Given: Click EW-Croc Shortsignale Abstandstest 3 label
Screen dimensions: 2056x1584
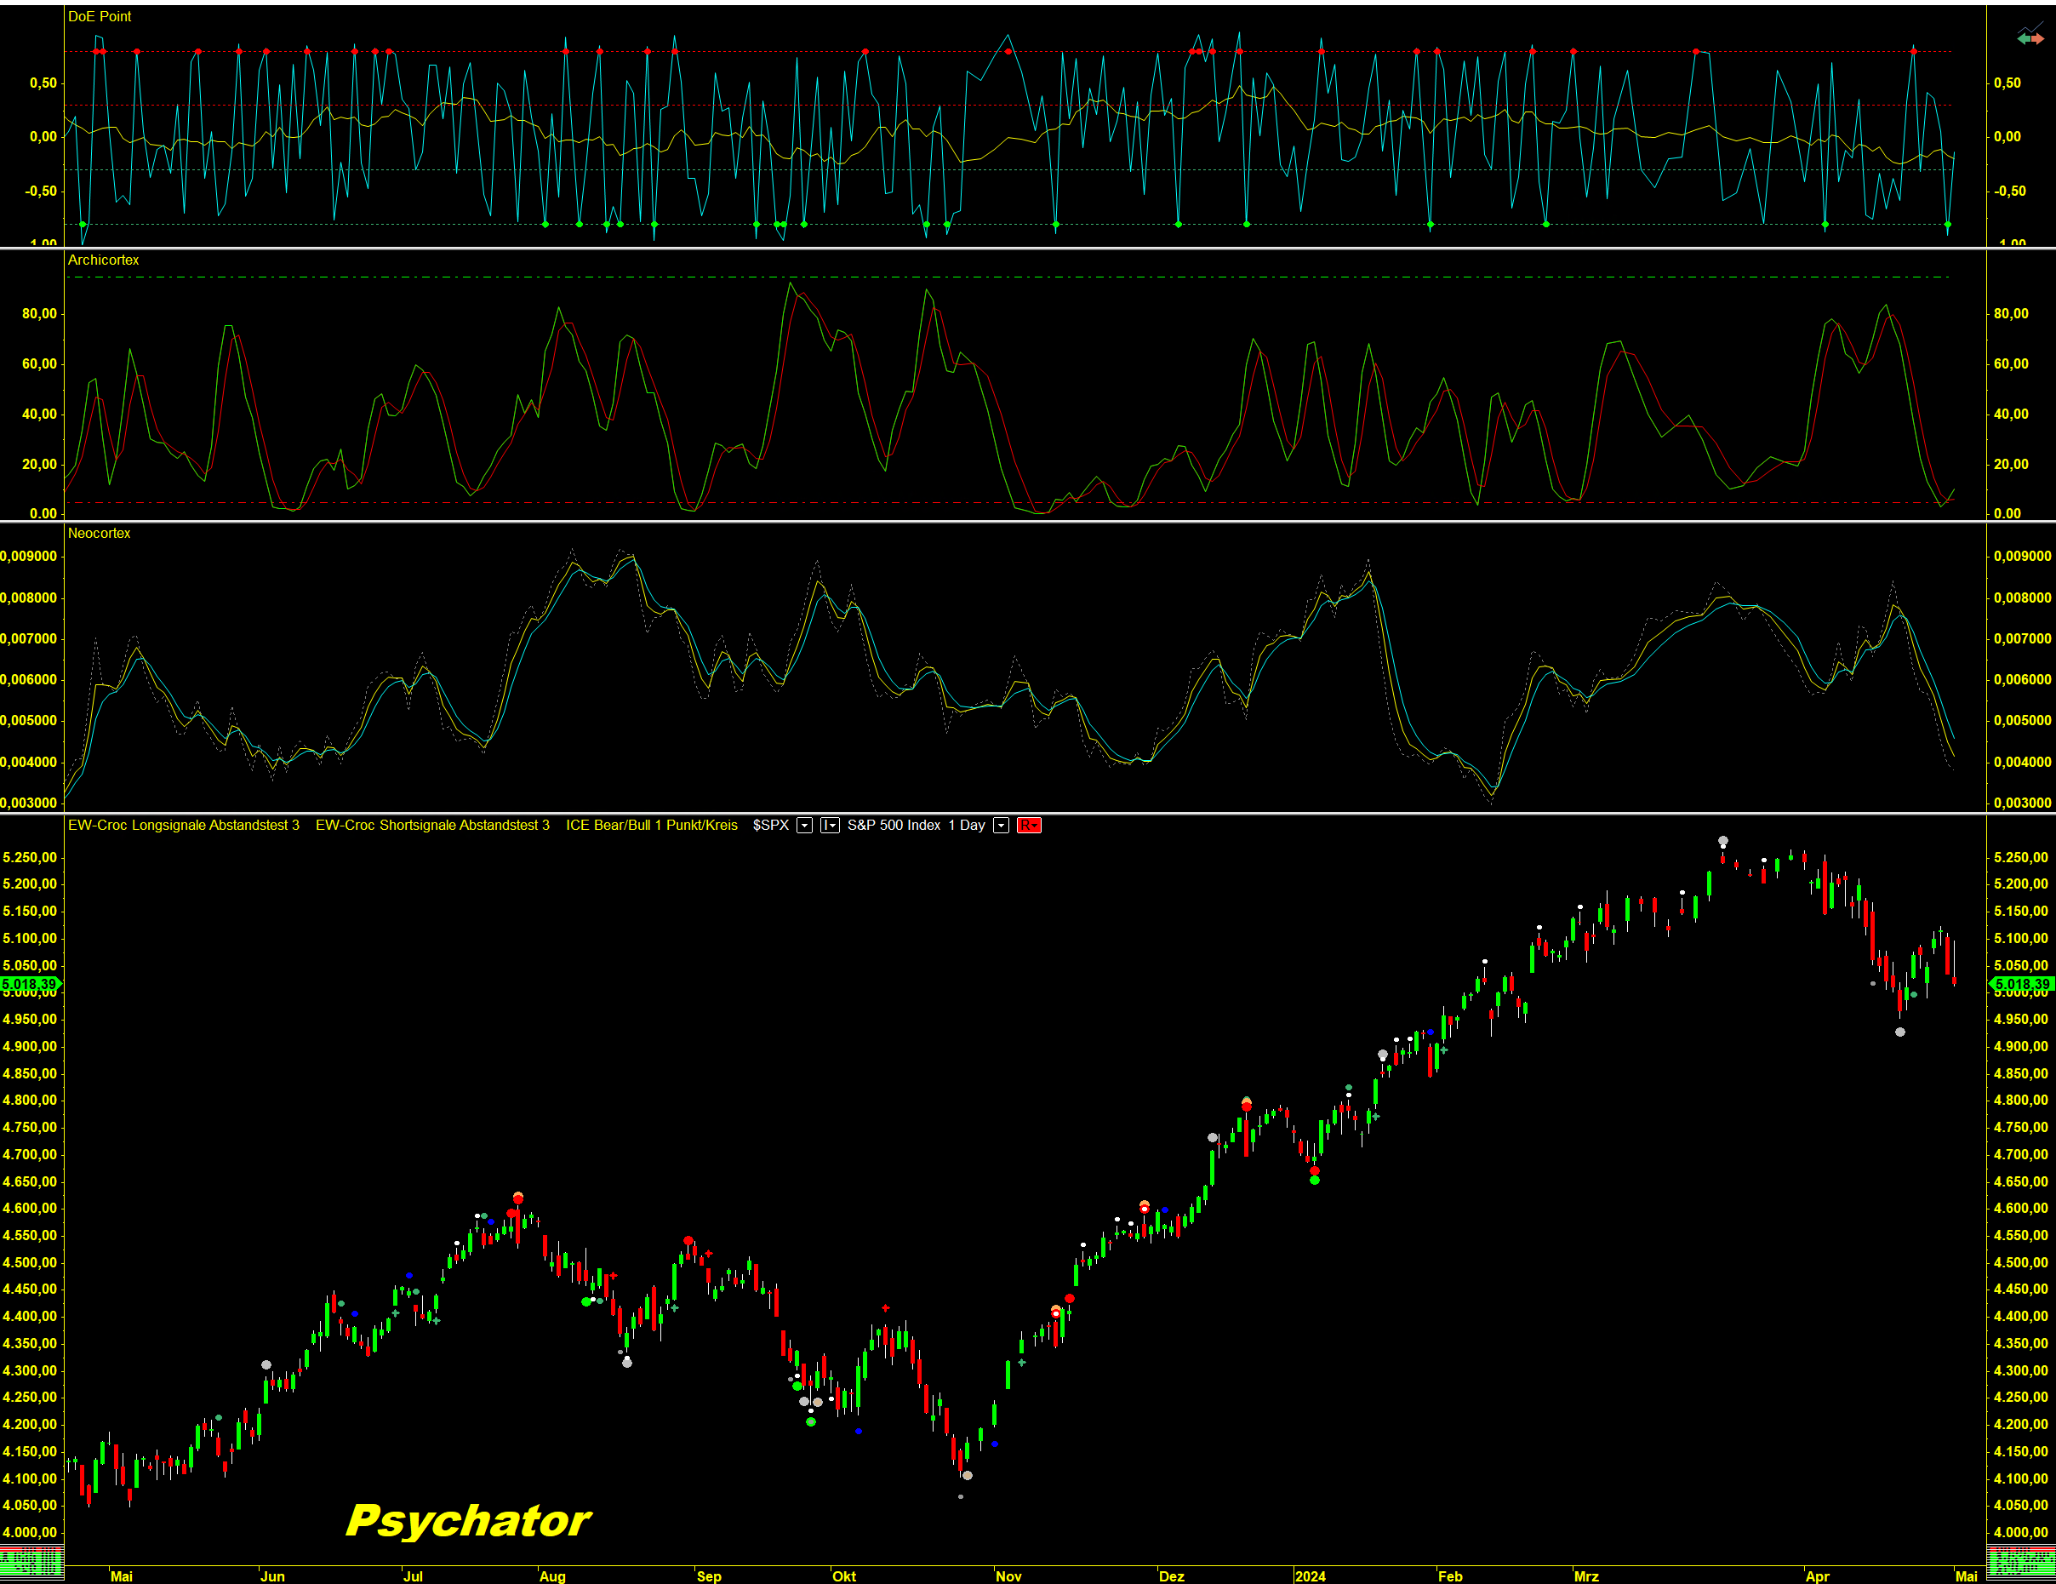Looking at the screenshot, I should point(432,825).
